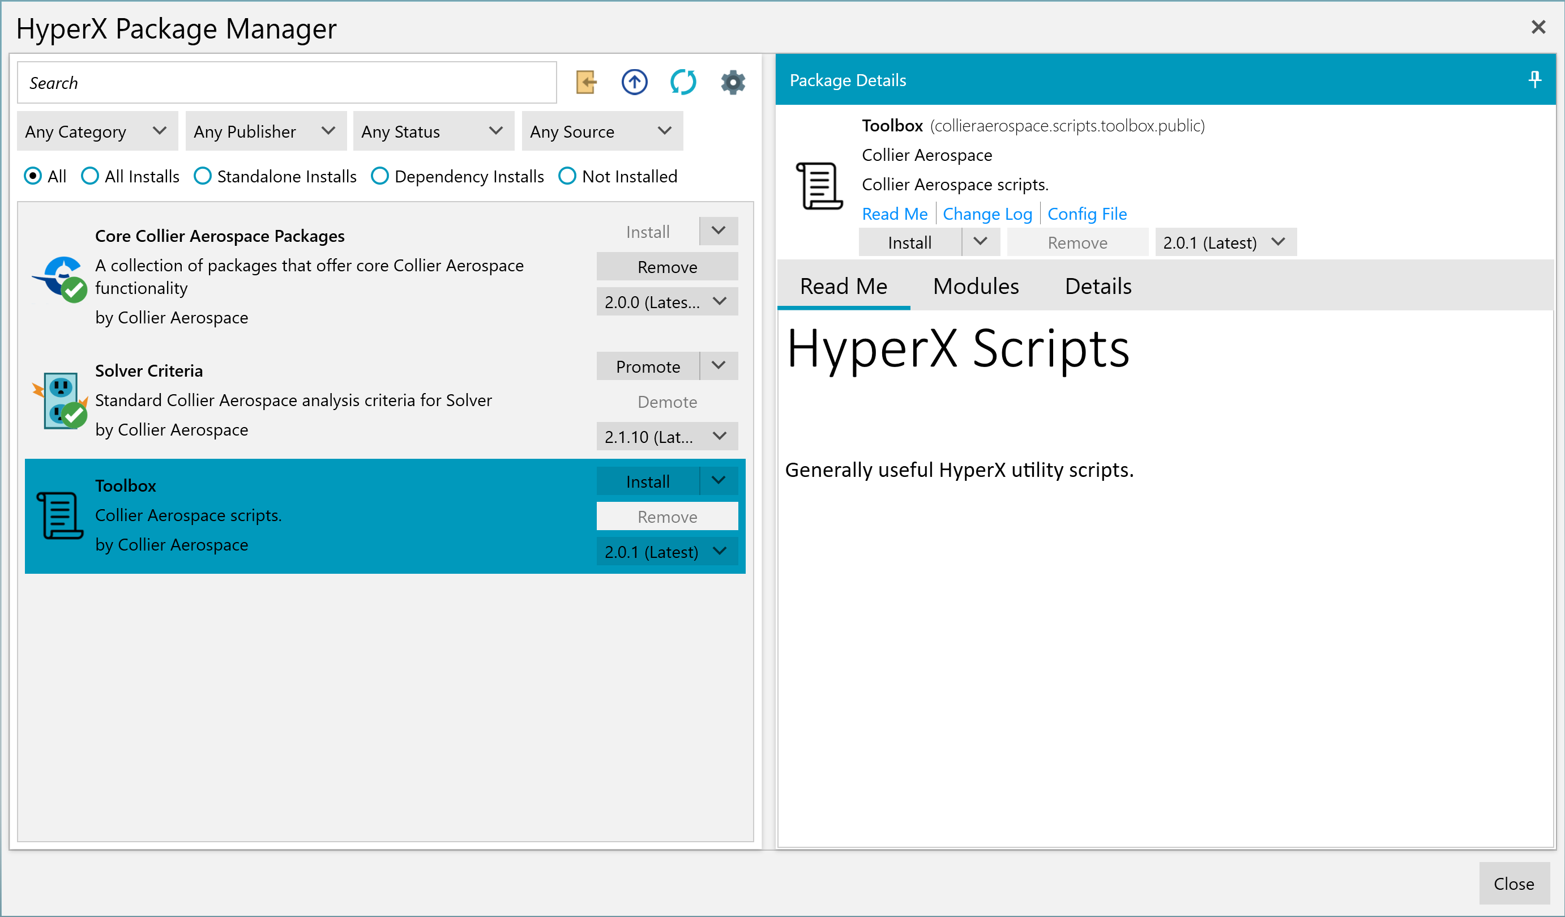
Task: Open the Any Publisher dropdown
Action: pyautogui.click(x=266, y=131)
